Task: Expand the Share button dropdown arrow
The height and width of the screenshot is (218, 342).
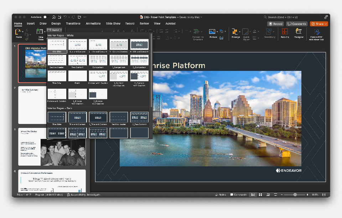Action: pyautogui.click(x=326, y=24)
